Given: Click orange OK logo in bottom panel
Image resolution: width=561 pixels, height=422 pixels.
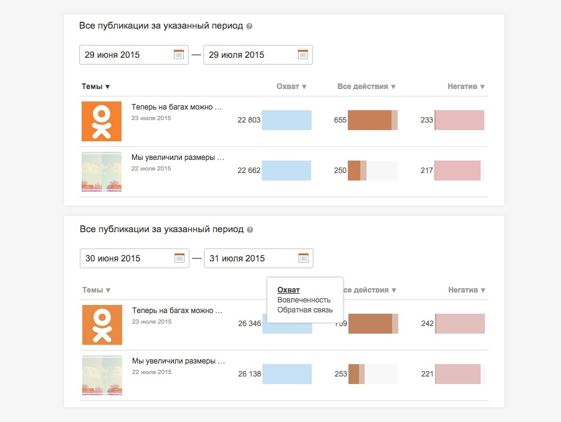Looking at the screenshot, I should coord(102,325).
